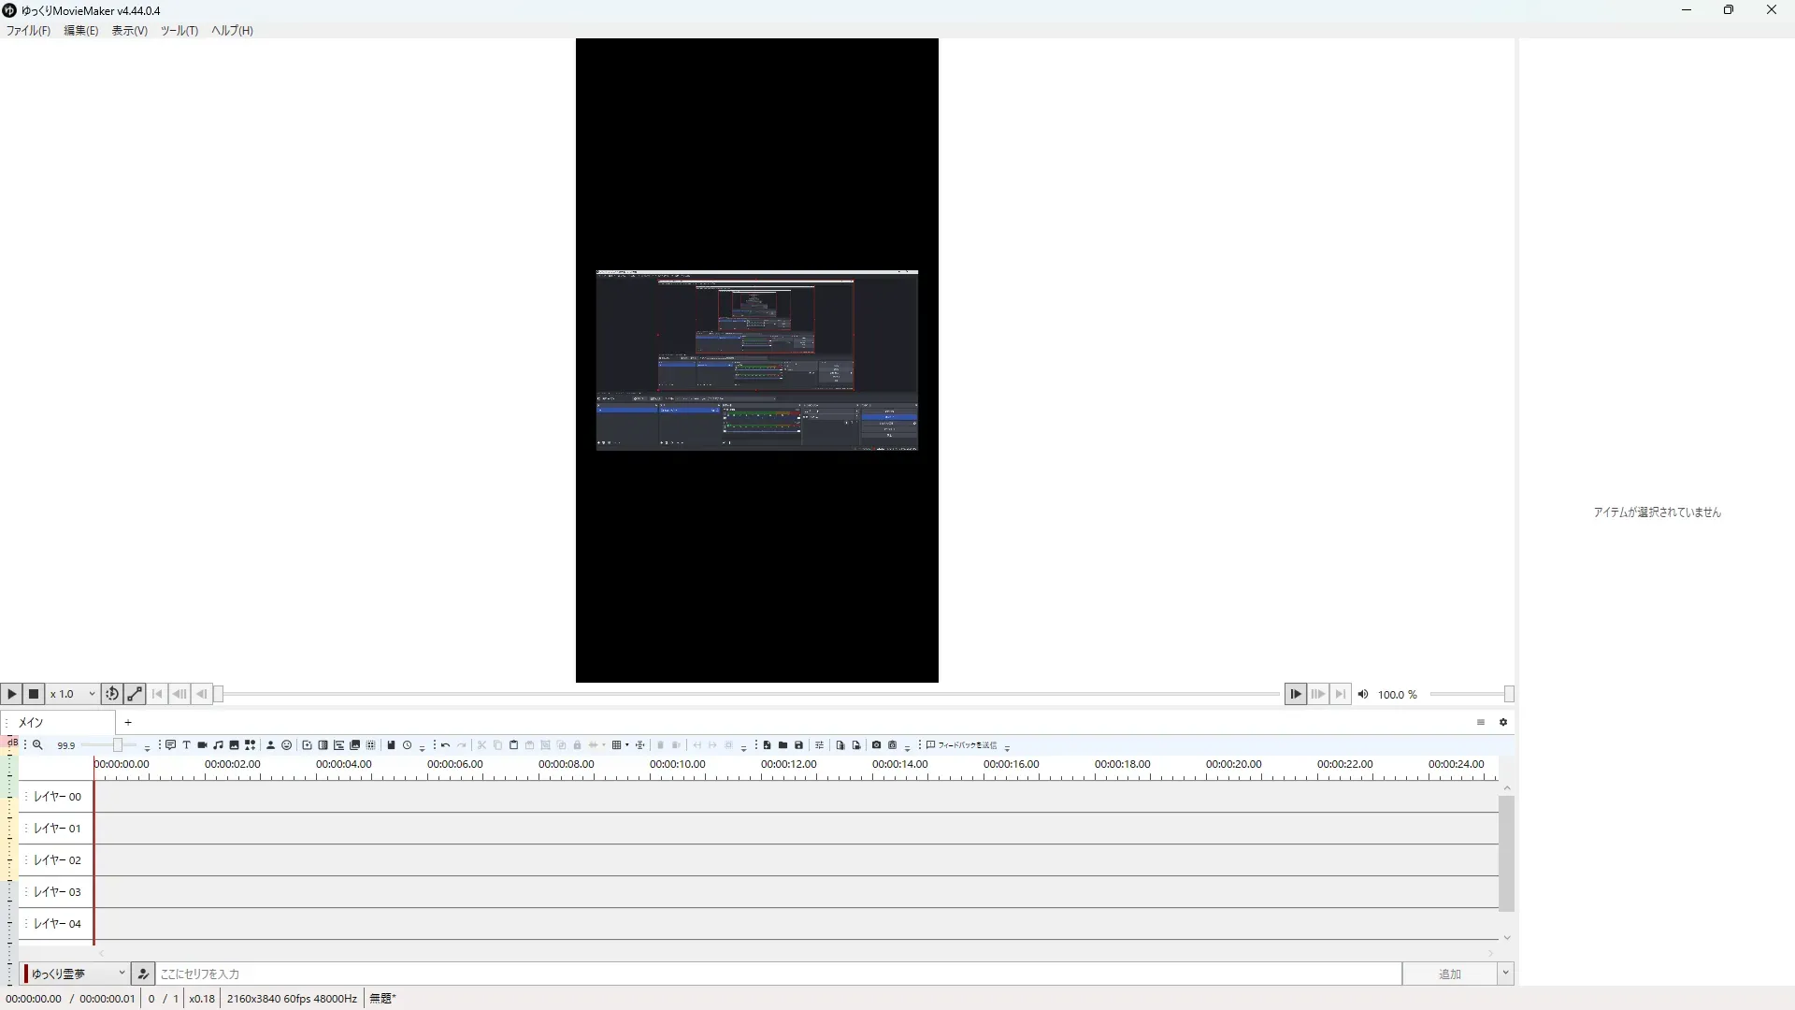Open the ゆっくり霊夢 character dropdown

(x=77, y=974)
